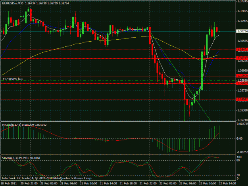The height and width of the screenshot is (186, 248).
Task: Click the #37305895 buy order label
Action: click(x=13, y=79)
